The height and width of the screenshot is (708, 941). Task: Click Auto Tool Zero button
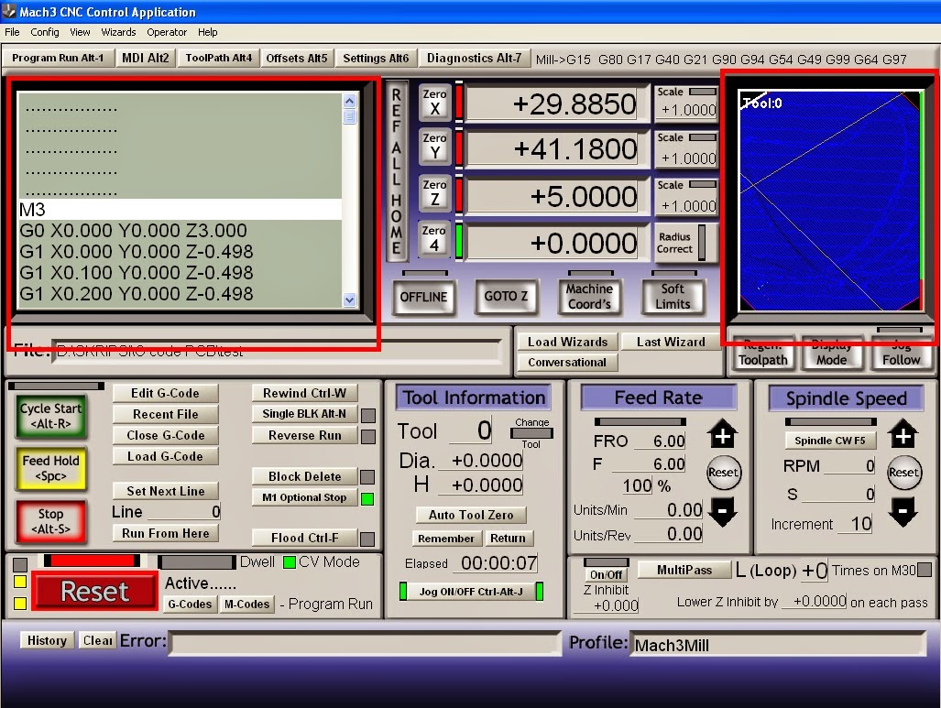[x=471, y=515]
